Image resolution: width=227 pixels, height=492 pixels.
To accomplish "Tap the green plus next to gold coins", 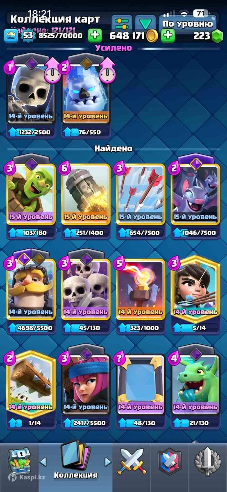I will click(168, 35).
